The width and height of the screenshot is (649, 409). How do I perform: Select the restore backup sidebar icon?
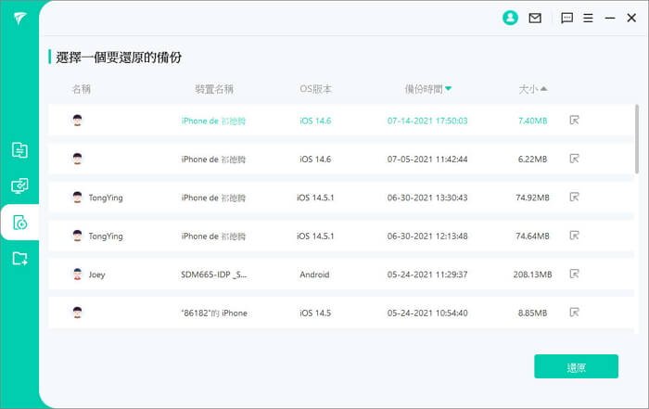point(19,223)
